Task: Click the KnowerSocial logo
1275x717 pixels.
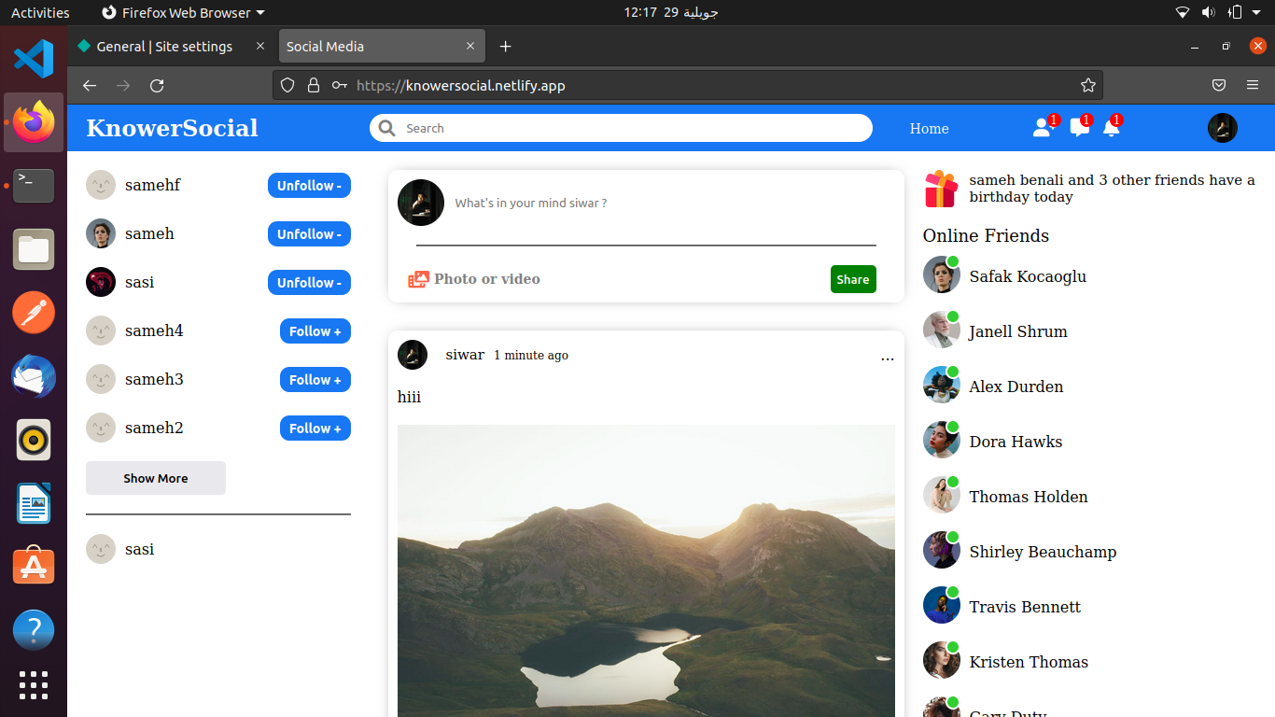Action: 172,128
